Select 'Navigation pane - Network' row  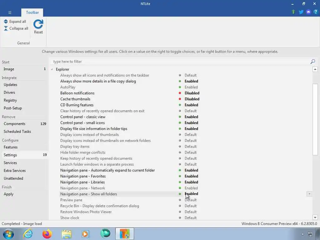(x=82, y=188)
